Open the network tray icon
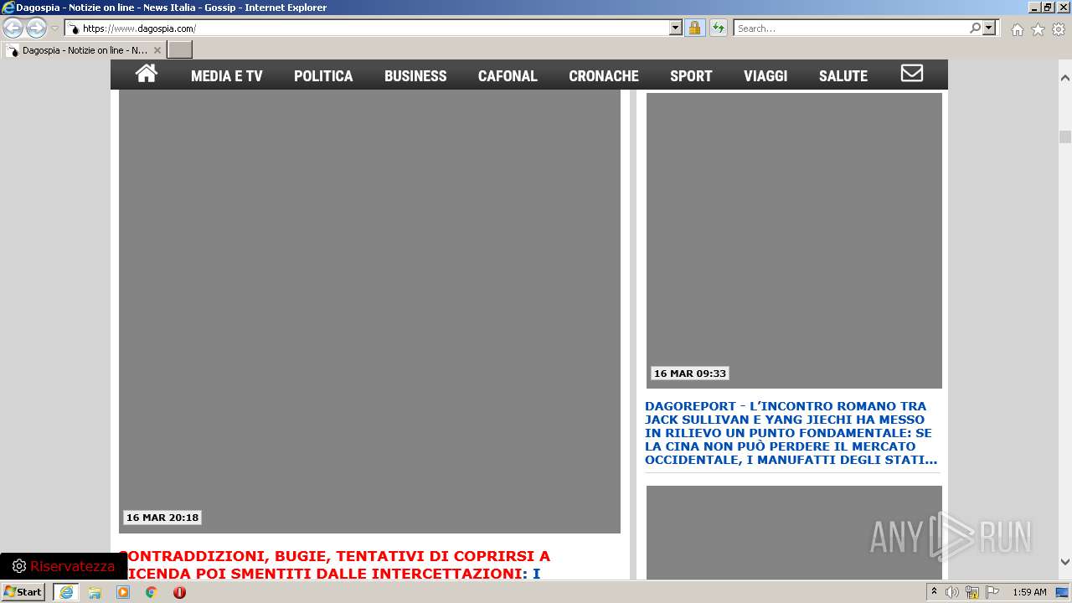 (972, 592)
